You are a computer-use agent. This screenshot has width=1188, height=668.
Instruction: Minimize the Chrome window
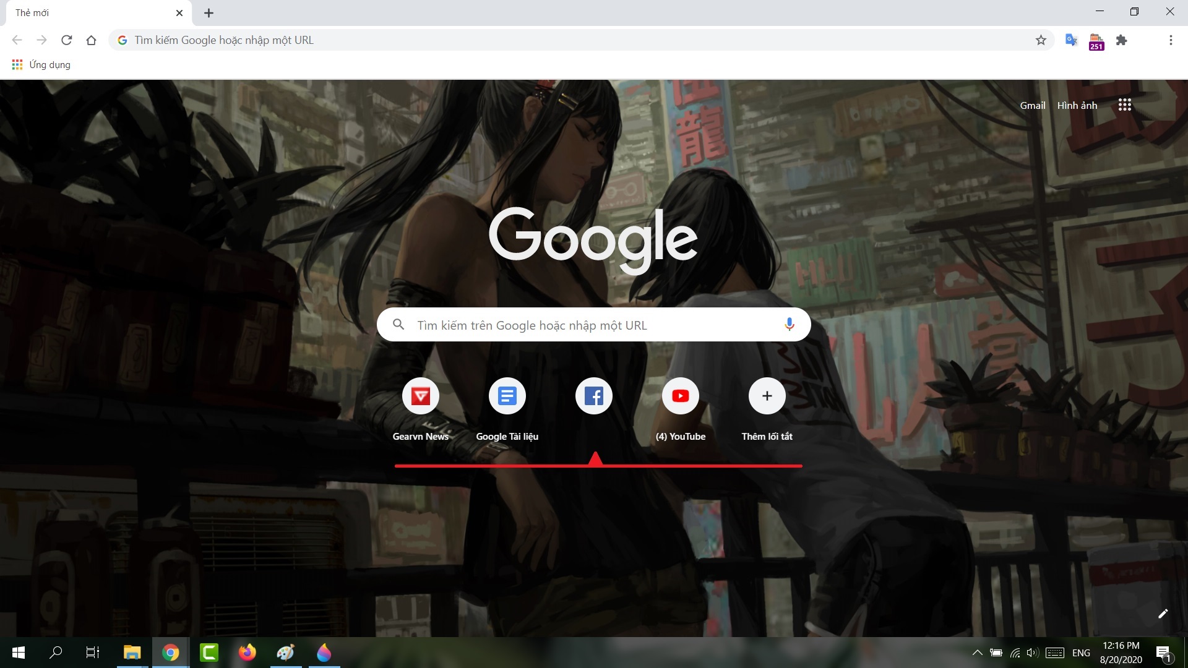click(1100, 12)
